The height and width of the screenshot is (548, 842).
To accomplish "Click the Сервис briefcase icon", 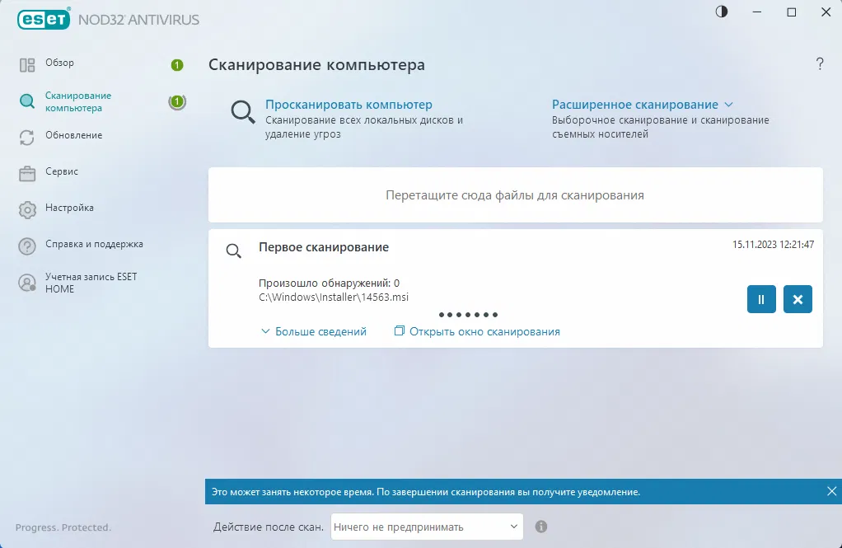I will [x=27, y=174].
